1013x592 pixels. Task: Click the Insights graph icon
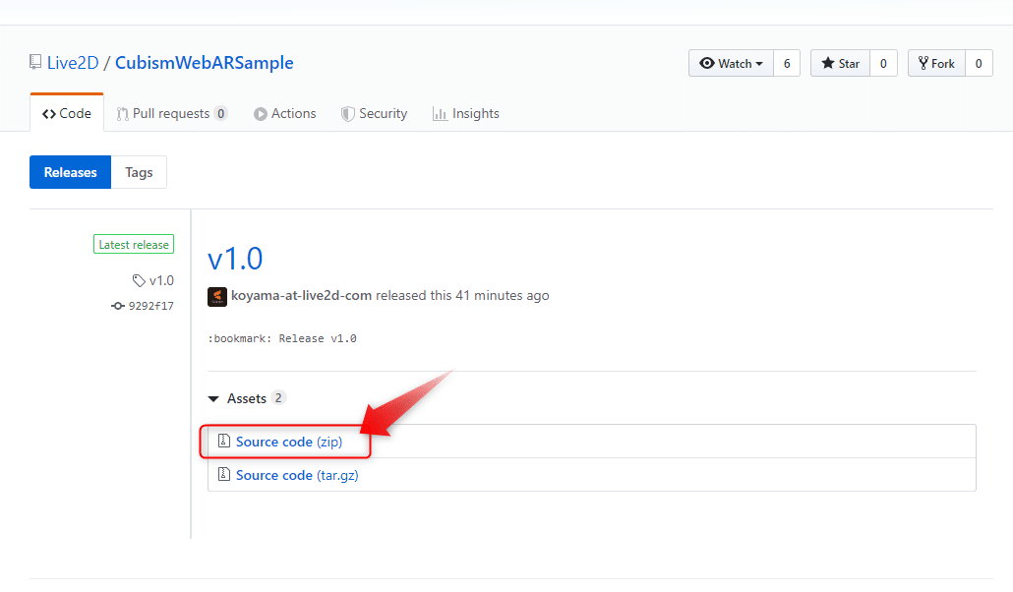pos(440,114)
